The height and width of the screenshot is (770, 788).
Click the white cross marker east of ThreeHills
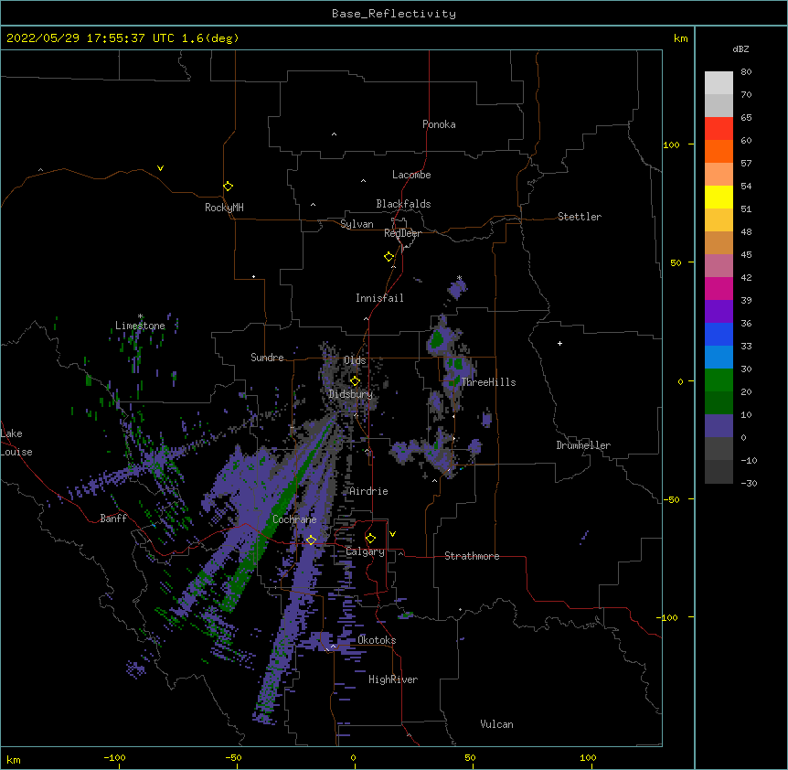coord(559,343)
